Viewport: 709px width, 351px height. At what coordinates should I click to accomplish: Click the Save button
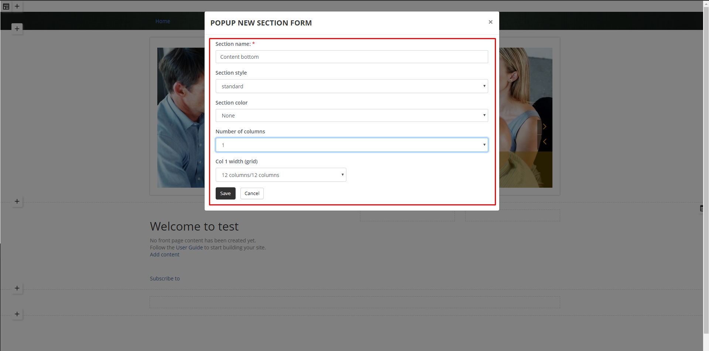coord(225,193)
